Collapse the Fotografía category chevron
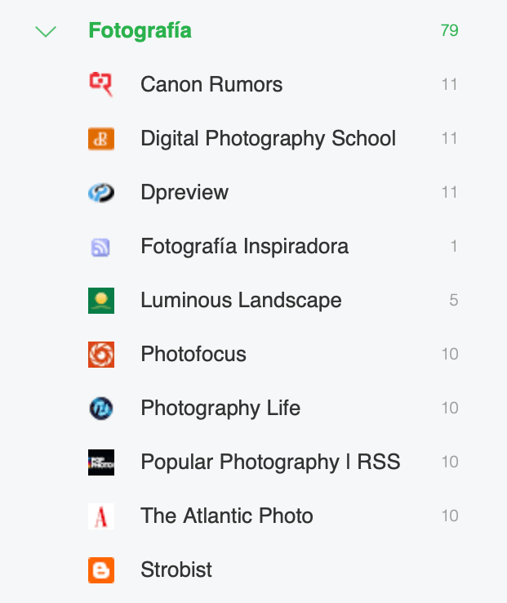This screenshot has width=507, height=603. pos(47,32)
